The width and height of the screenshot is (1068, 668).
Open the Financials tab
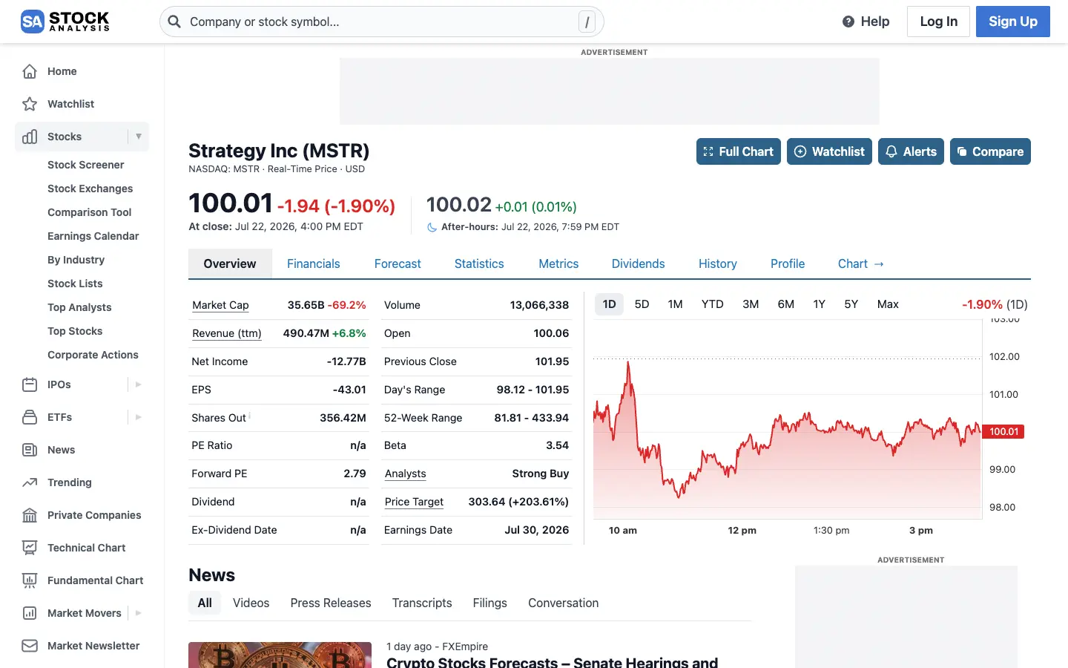(x=313, y=264)
